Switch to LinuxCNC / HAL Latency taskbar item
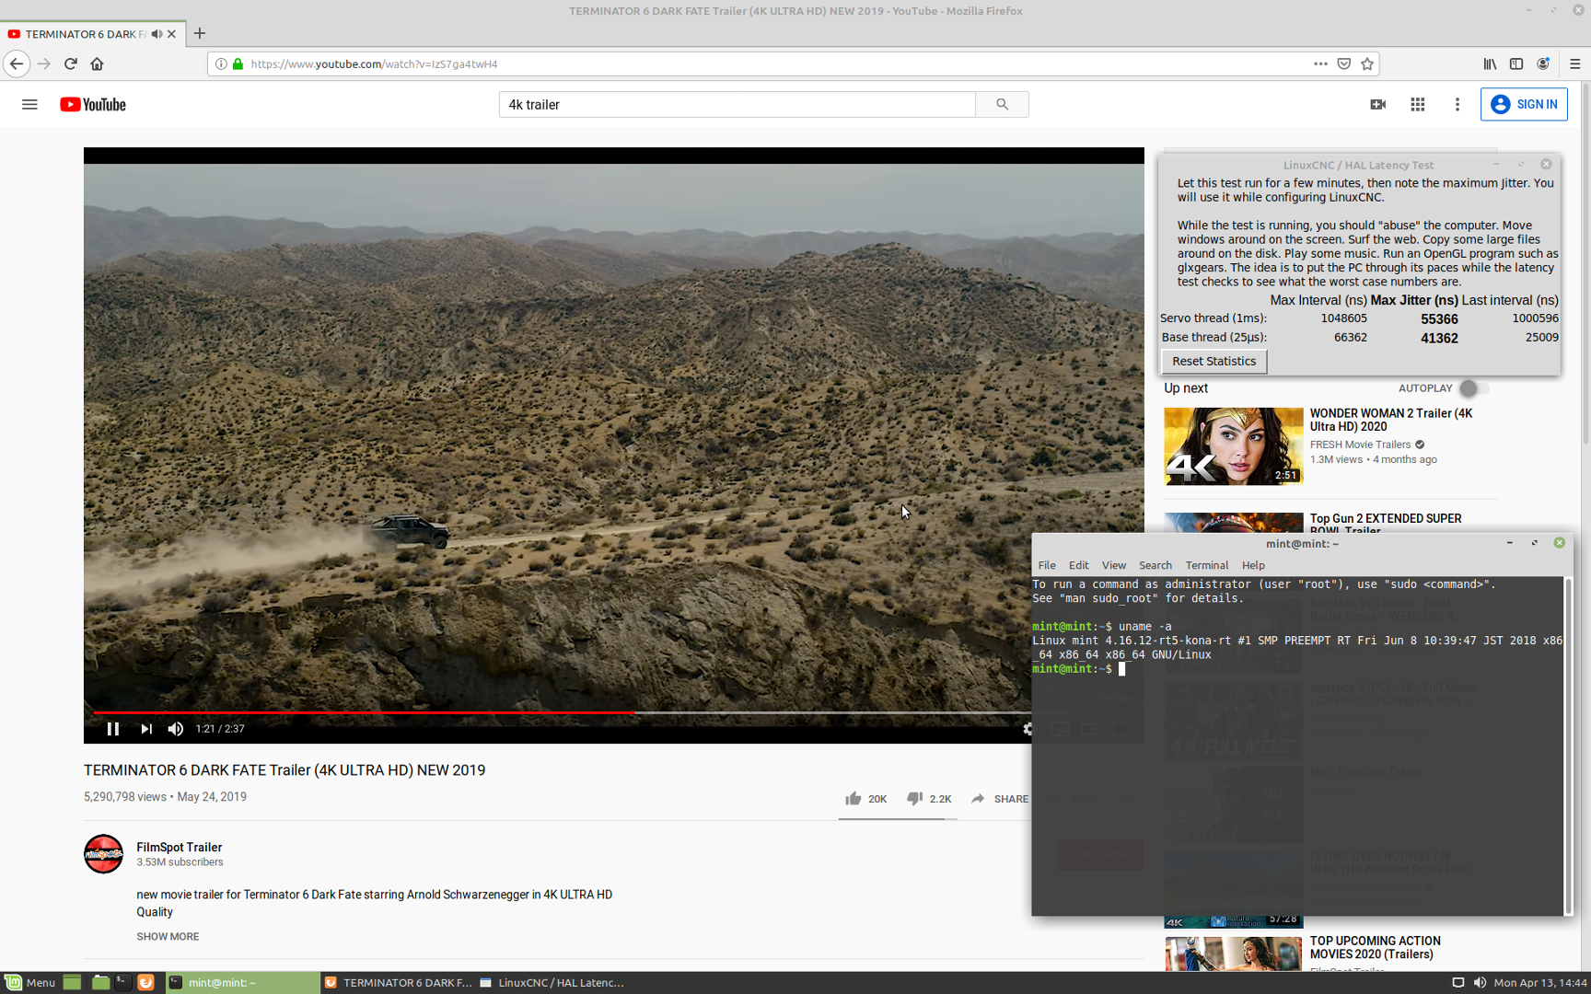The height and width of the screenshot is (994, 1591). tap(552, 983)
